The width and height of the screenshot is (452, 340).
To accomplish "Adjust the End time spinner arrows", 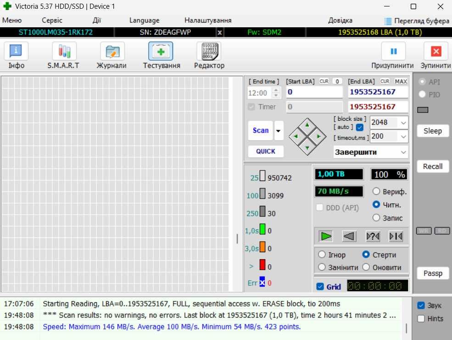I will (x=276, y=93).
